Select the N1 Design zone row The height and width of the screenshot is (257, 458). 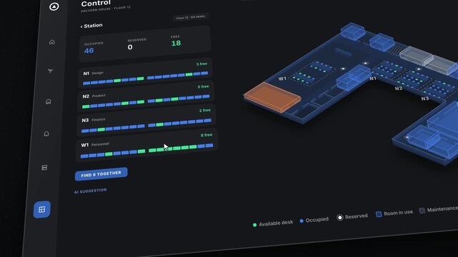coord(145,74)
